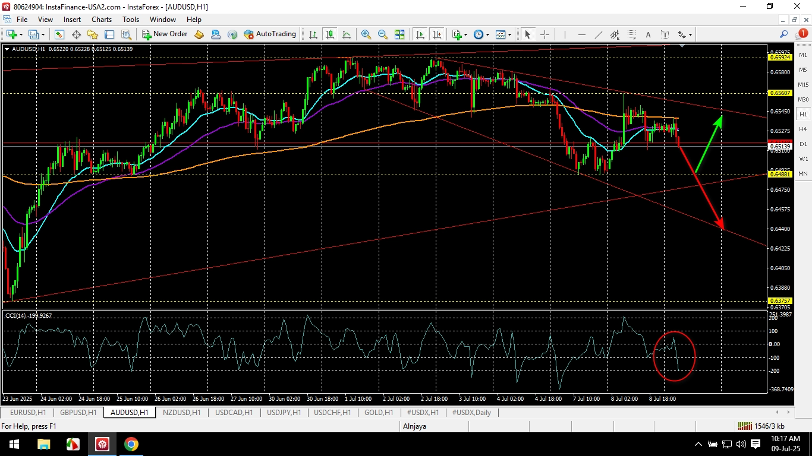This screenshot has width=812, height=456.
Task: Switch to the GOLD,H1 chart tab
Action: pos(379,412)
